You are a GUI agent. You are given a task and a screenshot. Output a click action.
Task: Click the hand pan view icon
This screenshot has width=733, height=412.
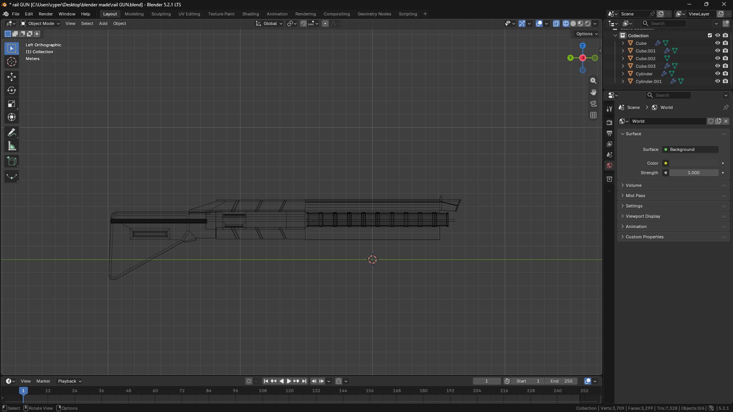[593, 92]
